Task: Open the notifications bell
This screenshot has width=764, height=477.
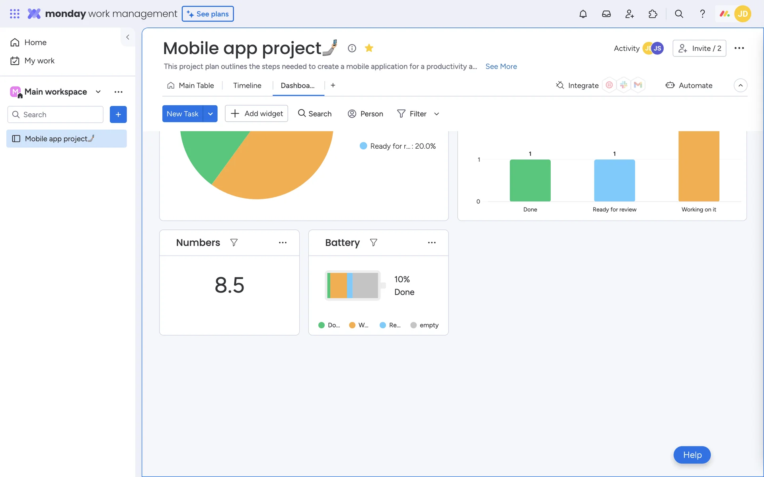Action: 583,14
